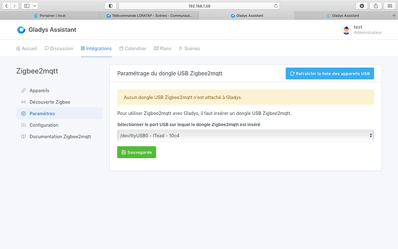Click the Safari address bar
The image size is (398, 249).
point(199,5)
